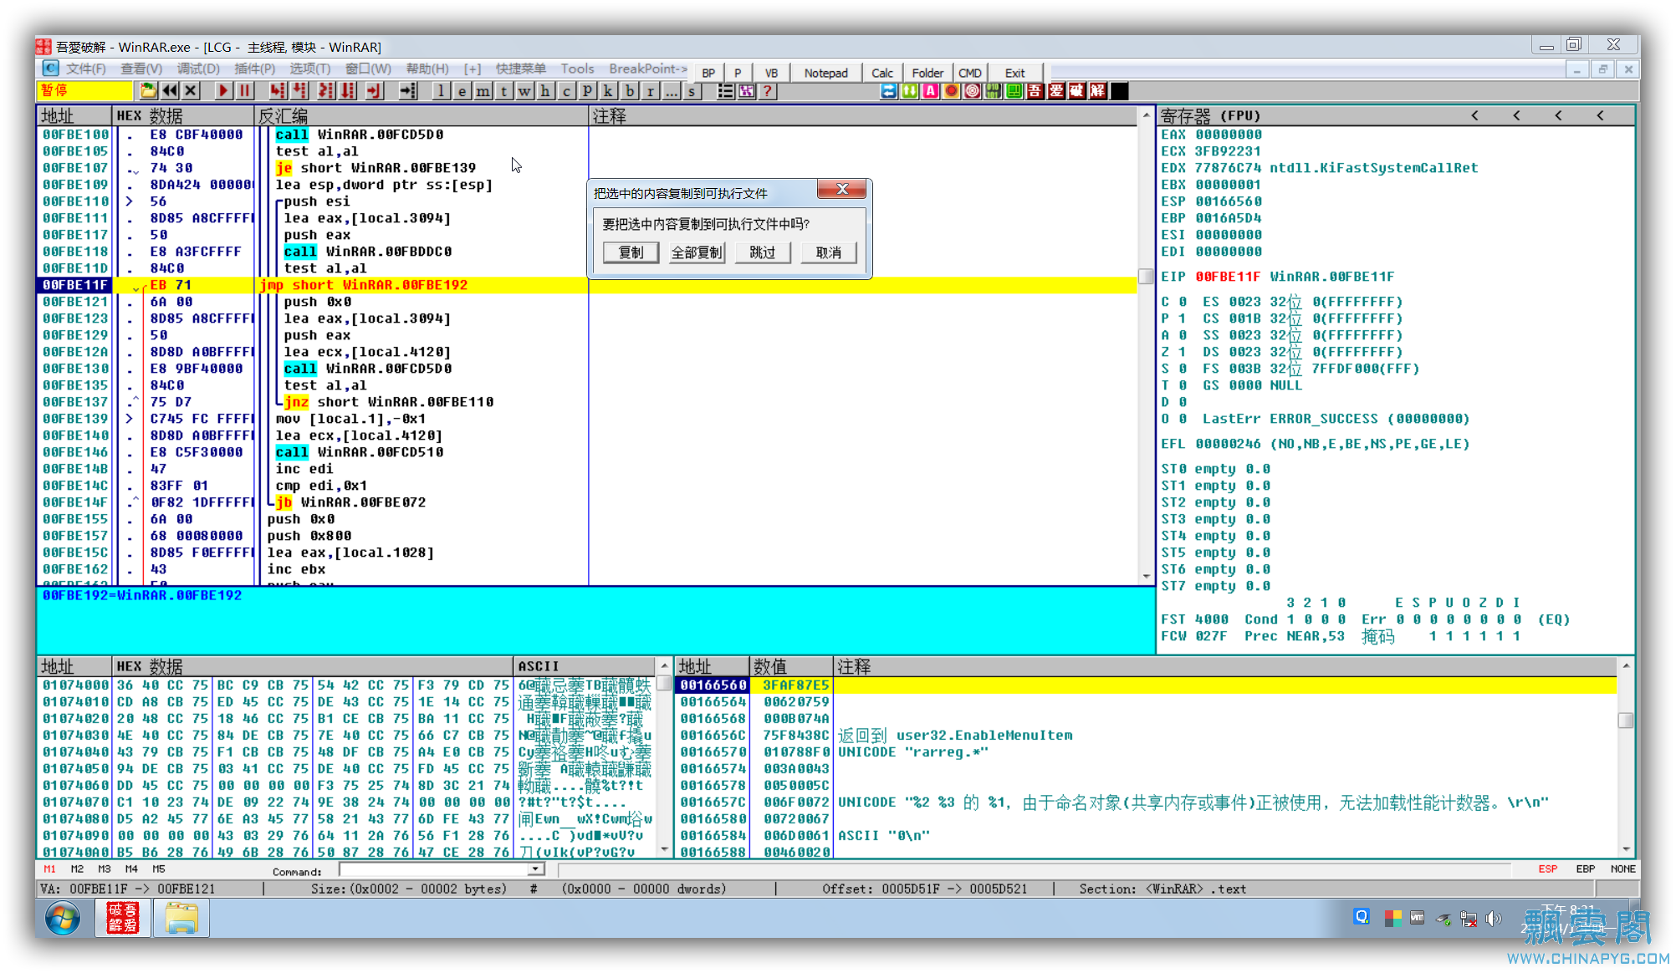Click stack pane vertical scrollbar thumb
Screen dimensions: 1676x973
pyautogui.click(x=1625, y=720)
